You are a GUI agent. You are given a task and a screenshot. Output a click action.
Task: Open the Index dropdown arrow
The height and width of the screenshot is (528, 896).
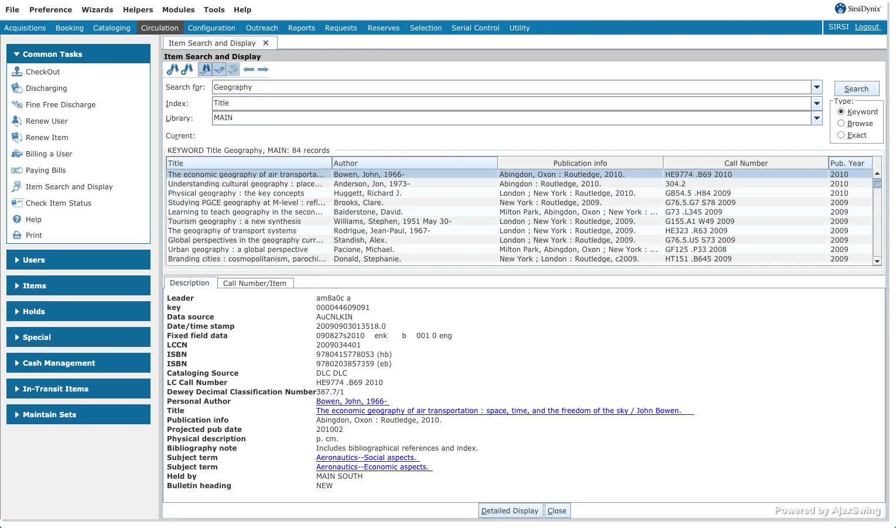[817, 103]
